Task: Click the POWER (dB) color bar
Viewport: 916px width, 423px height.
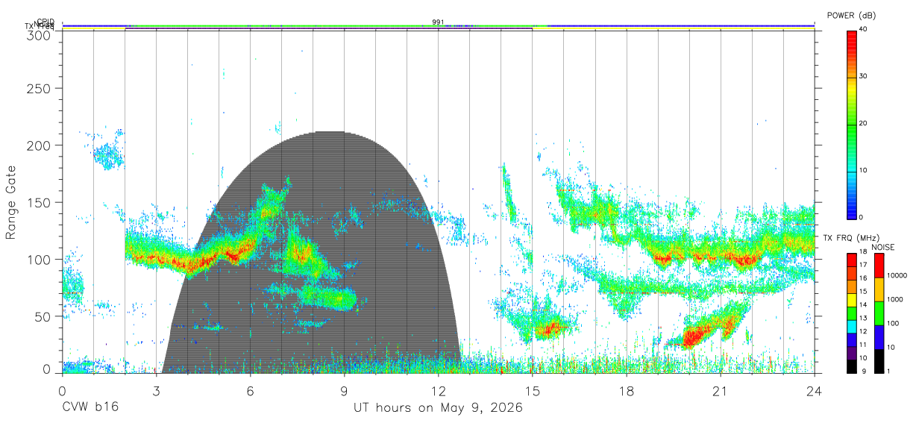Action: pos(851,124)
